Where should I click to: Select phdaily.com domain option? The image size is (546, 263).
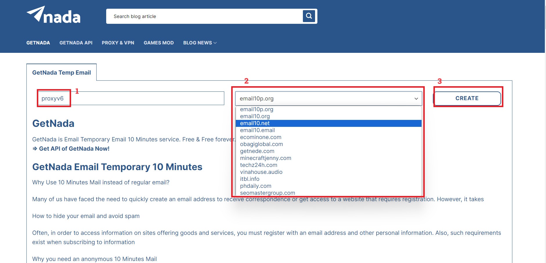[x=328, y=186]
